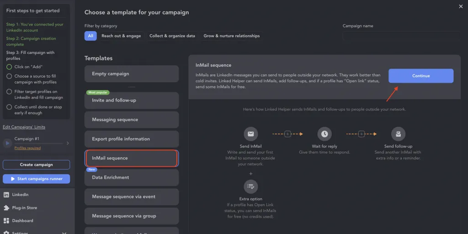Tick the Click on "Add" step circle

pyautogui.click(x=9, y=67)
